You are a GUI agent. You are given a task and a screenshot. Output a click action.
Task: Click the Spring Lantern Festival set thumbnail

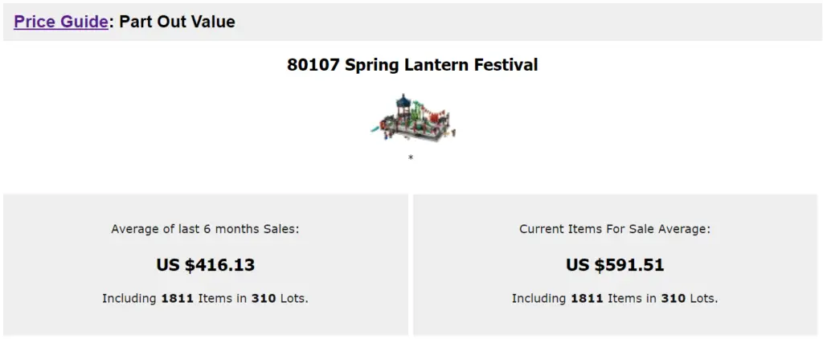tap(413, 117)
